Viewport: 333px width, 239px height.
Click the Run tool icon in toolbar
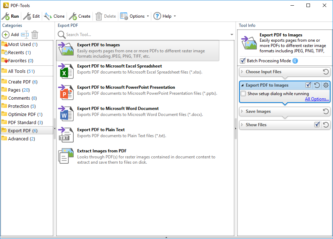tap(6, 16)
